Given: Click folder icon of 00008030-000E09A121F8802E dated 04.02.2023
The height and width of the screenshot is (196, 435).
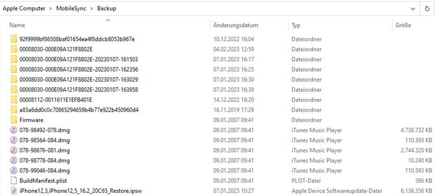Looking at the screenshot, I should pyautogui.click(x=14, y=49).
